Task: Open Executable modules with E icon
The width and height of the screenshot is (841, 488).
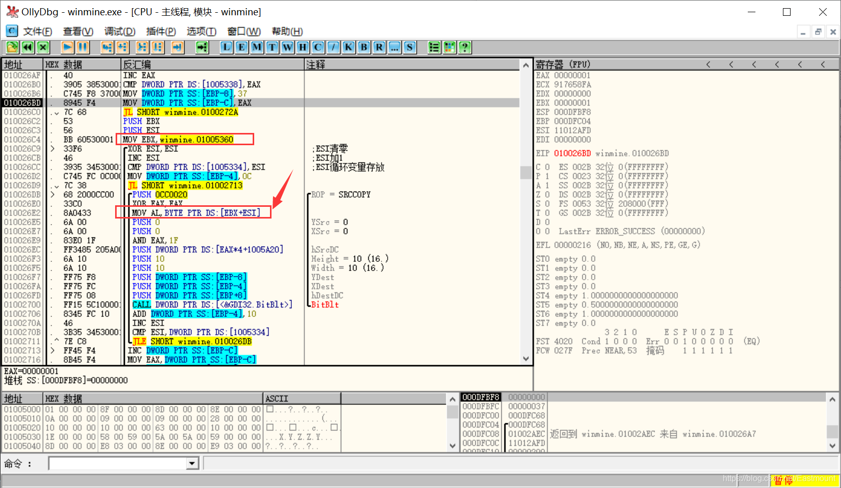Action: [x=241, y=47]
